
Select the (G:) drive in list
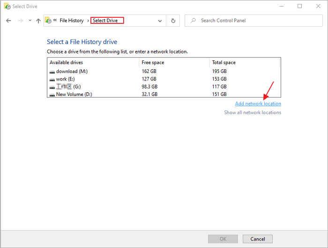pos(68,87)
